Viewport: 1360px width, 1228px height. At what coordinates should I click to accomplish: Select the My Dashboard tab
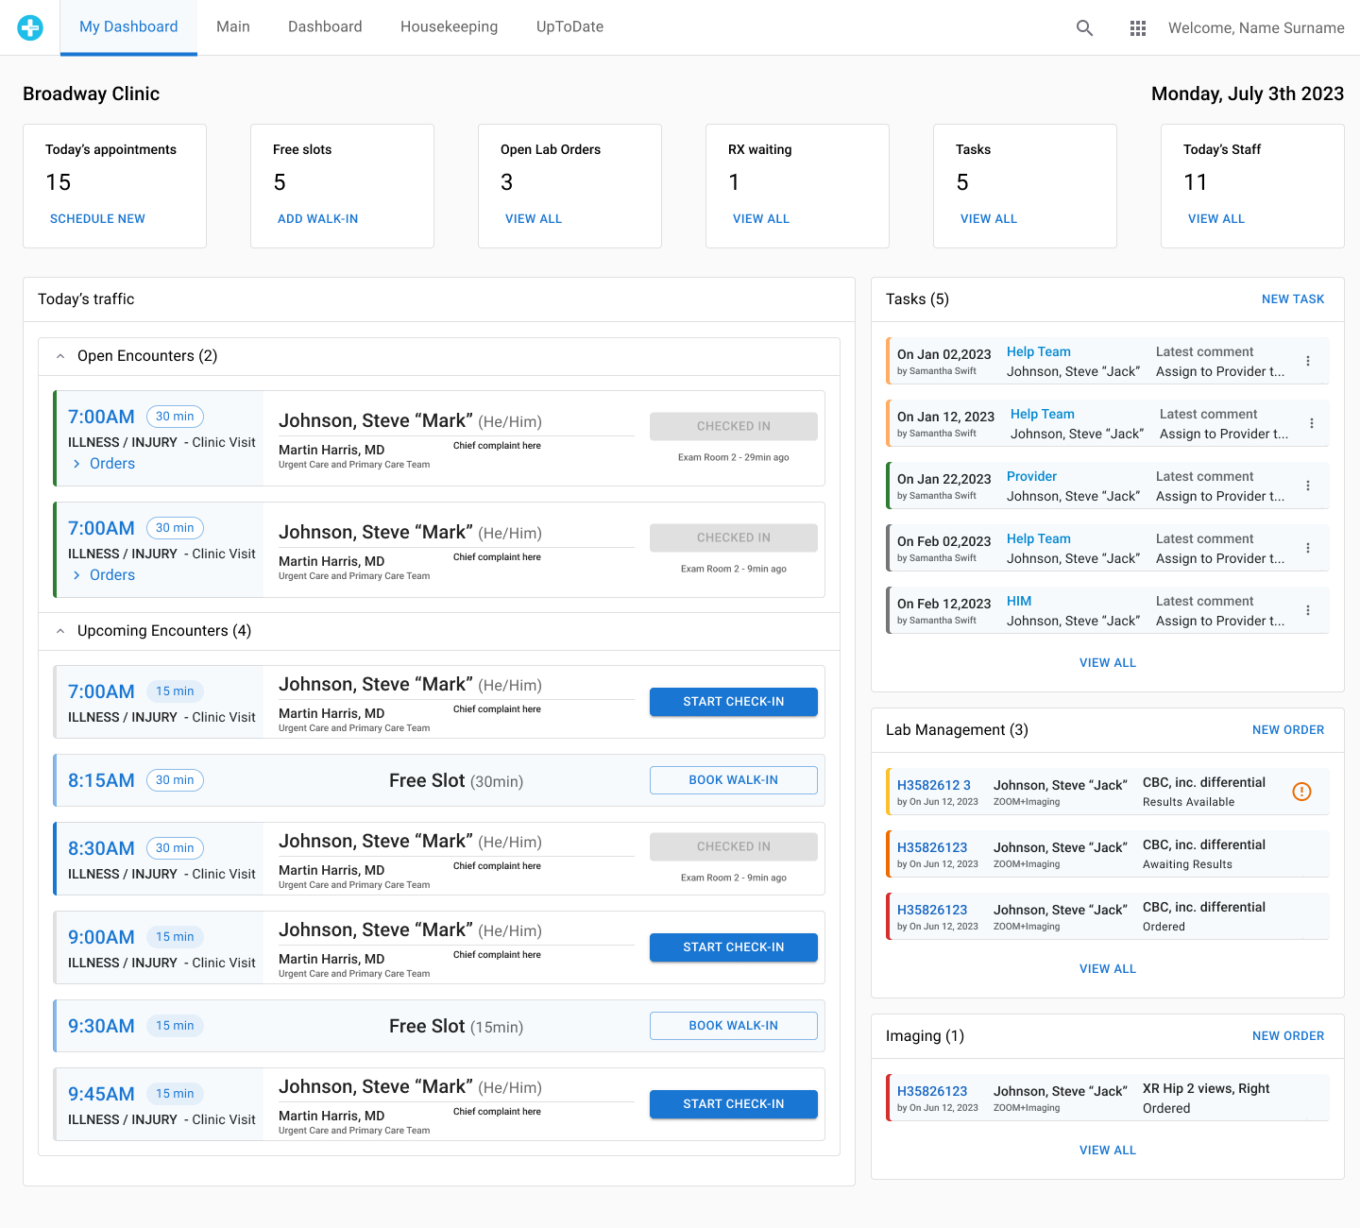coord(128,26)
